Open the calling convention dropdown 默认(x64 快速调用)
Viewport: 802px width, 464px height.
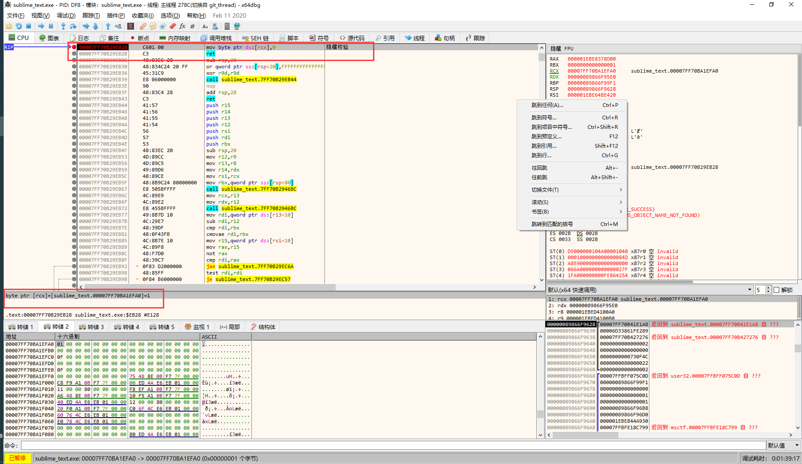(650, 290)
